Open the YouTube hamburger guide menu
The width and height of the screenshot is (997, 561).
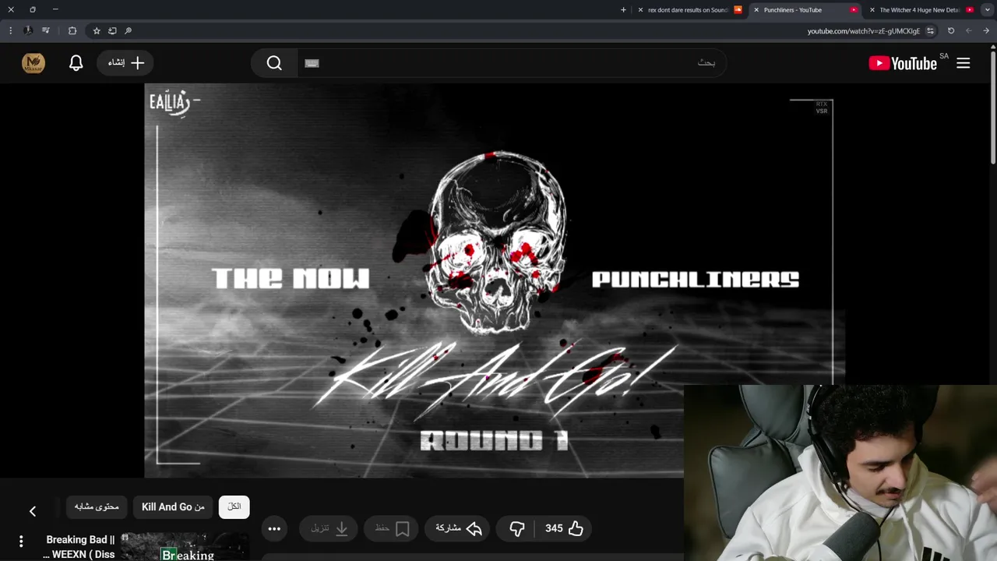point(964,63)
